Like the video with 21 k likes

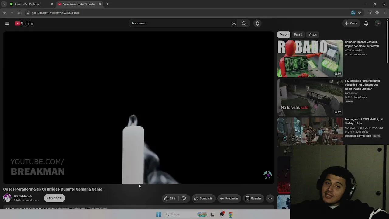click(170, 198)
